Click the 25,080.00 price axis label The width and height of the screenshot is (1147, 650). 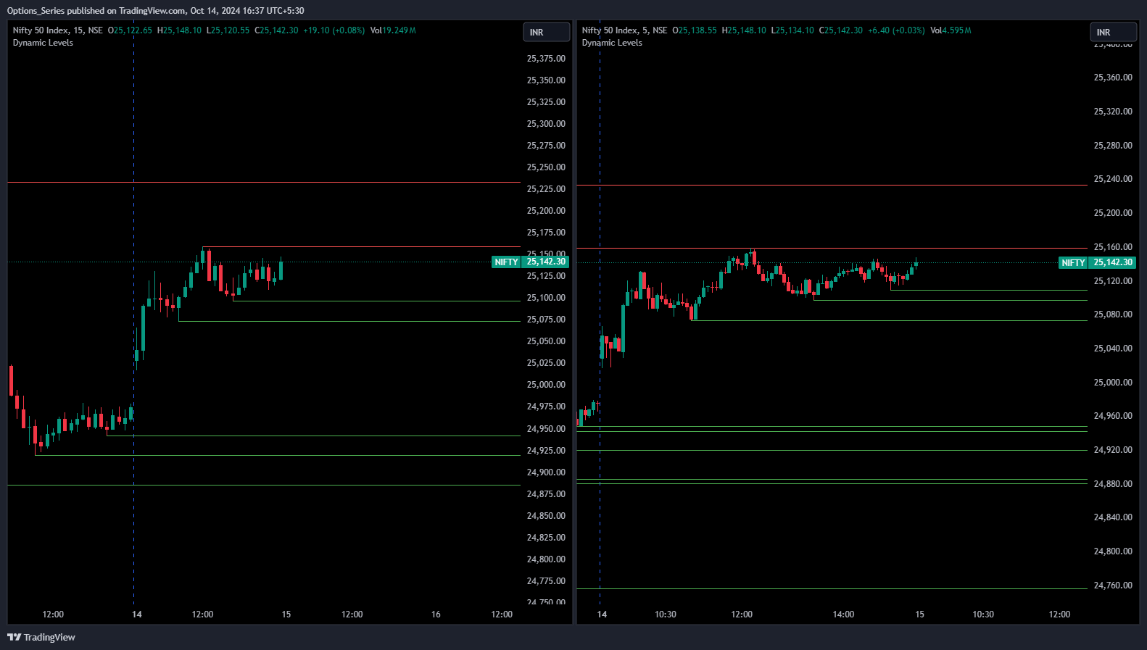[1113, 314]
